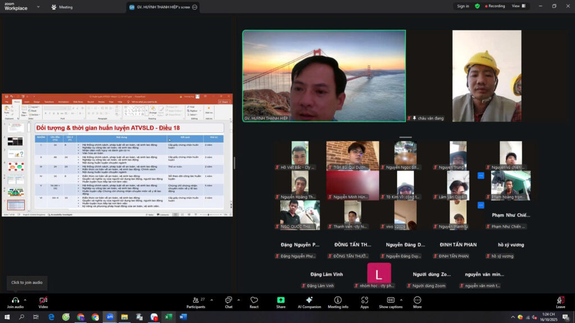Open the React emoji menu

(254, 300)
